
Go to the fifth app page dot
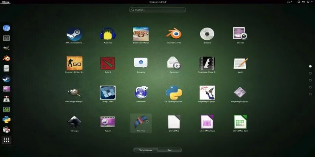310,94
